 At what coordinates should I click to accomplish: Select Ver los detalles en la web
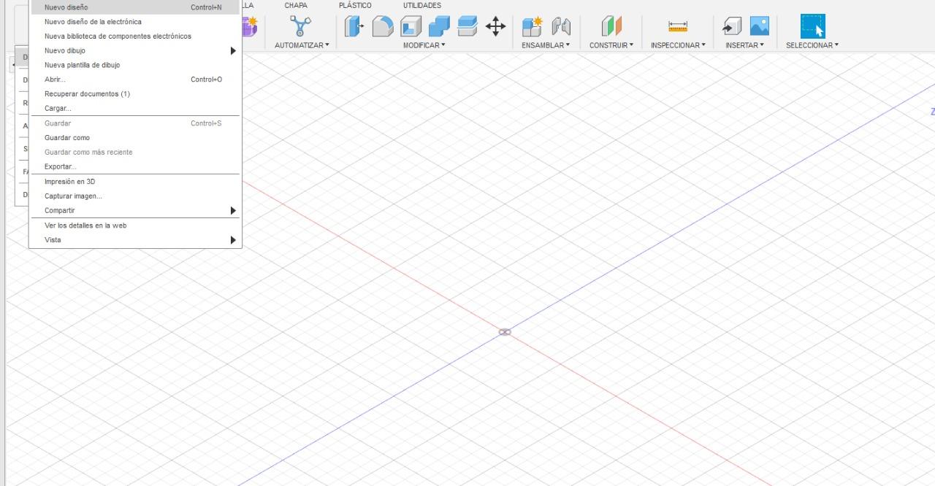tap(135, 225)
